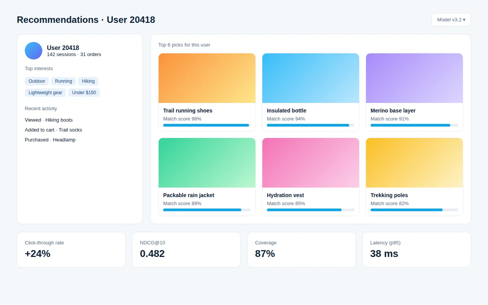Click the NDCG@10 value 0.482
The height and width of the screenshot is (305, 488).
pos(152,254)
